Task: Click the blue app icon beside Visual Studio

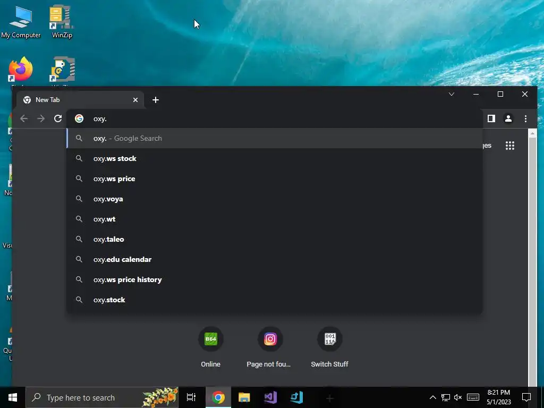Action: [296, 397]
